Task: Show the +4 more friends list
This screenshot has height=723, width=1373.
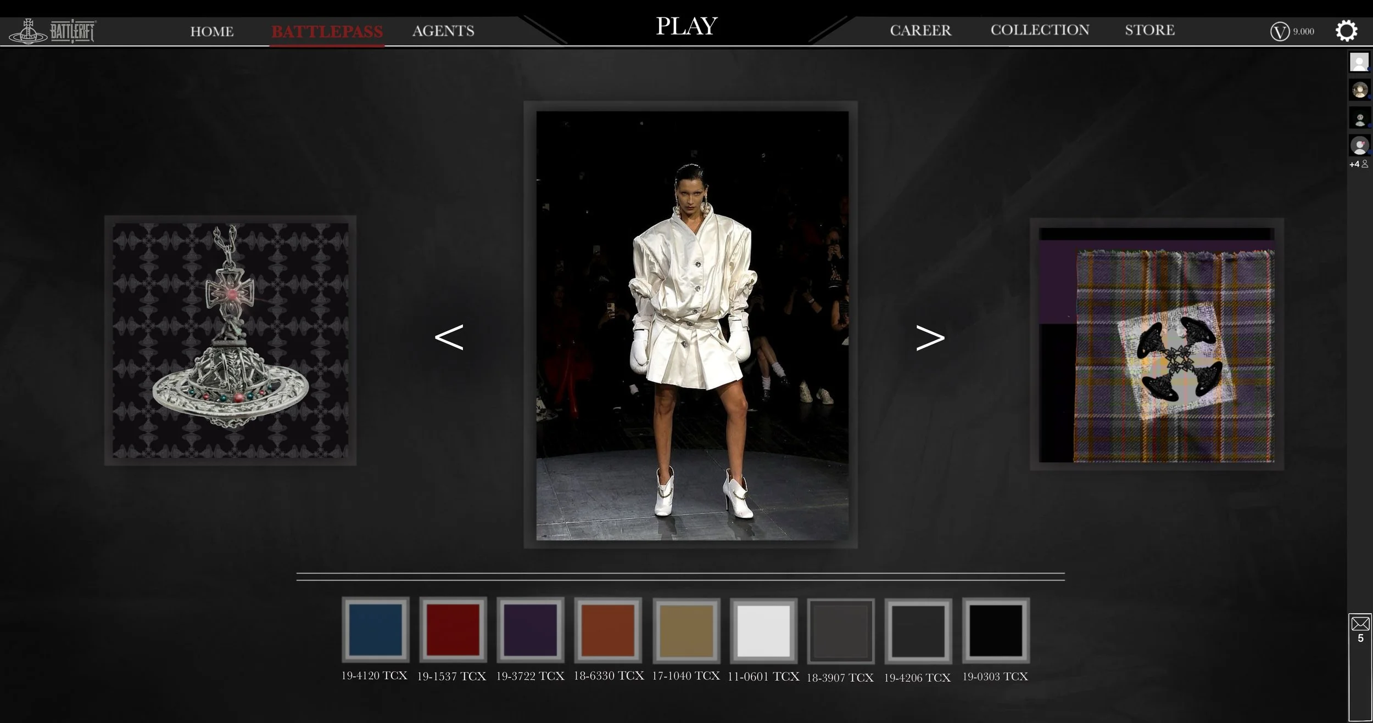Action: [x=1358, y=164]
